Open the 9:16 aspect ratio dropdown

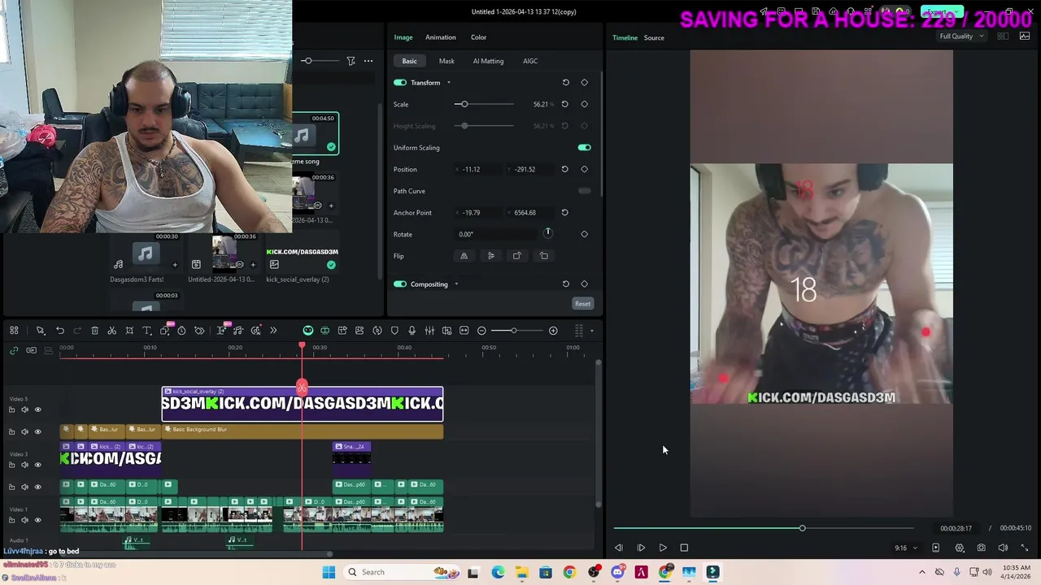(905, 548)
